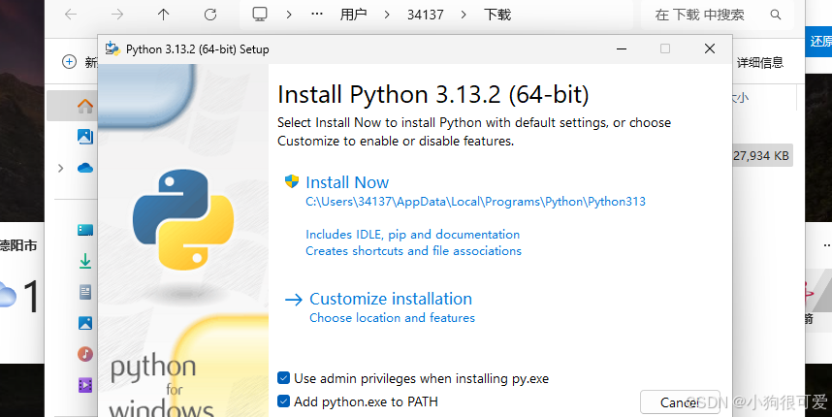Click Install Now option
Viewport: 832px width, 417px height.
[x=347, y=182]
